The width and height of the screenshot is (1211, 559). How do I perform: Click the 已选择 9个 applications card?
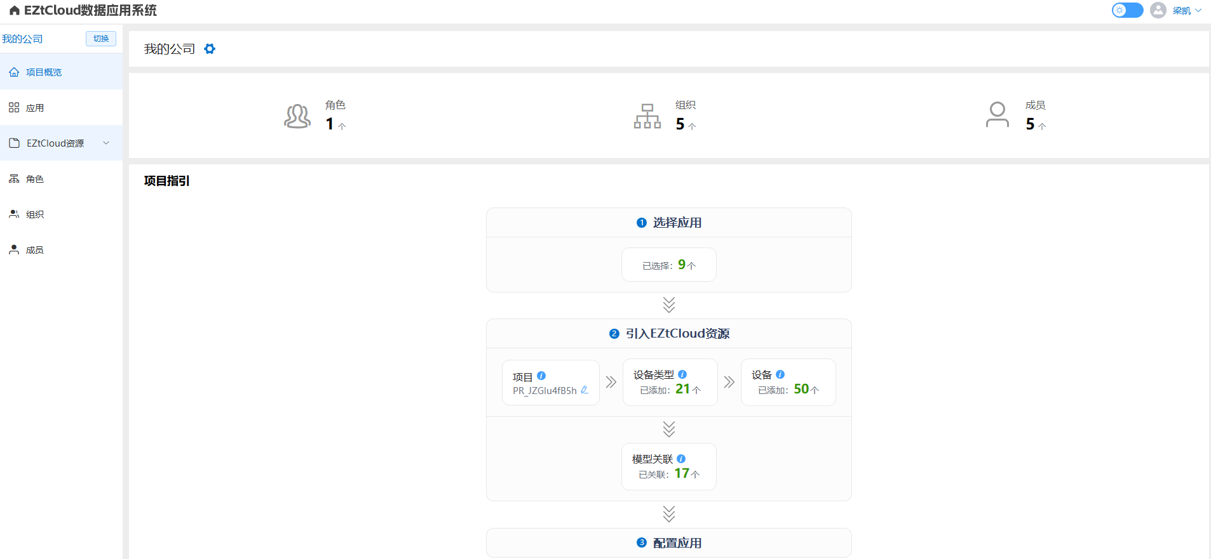(668, 265)
